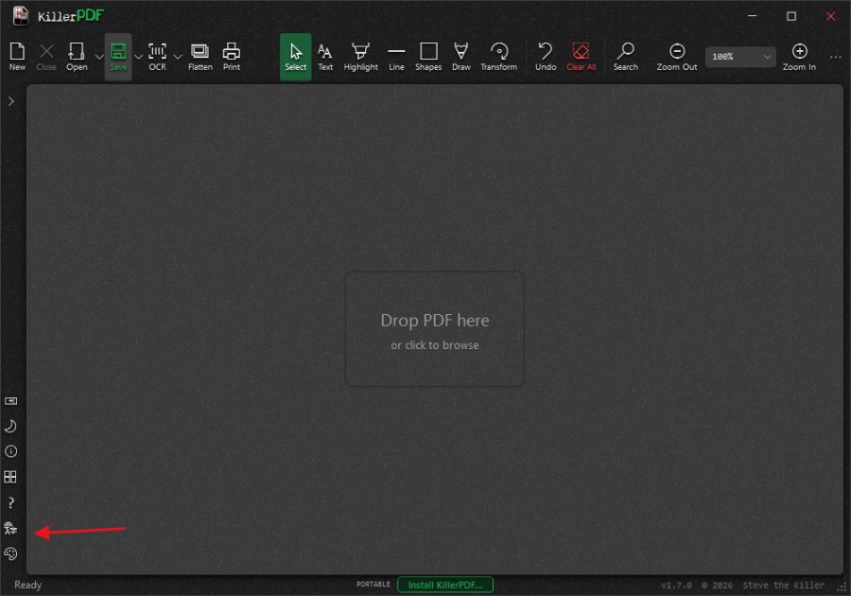
Task: Change language with the translate icon
Action: pyautogui.click(x=10, y=528)
